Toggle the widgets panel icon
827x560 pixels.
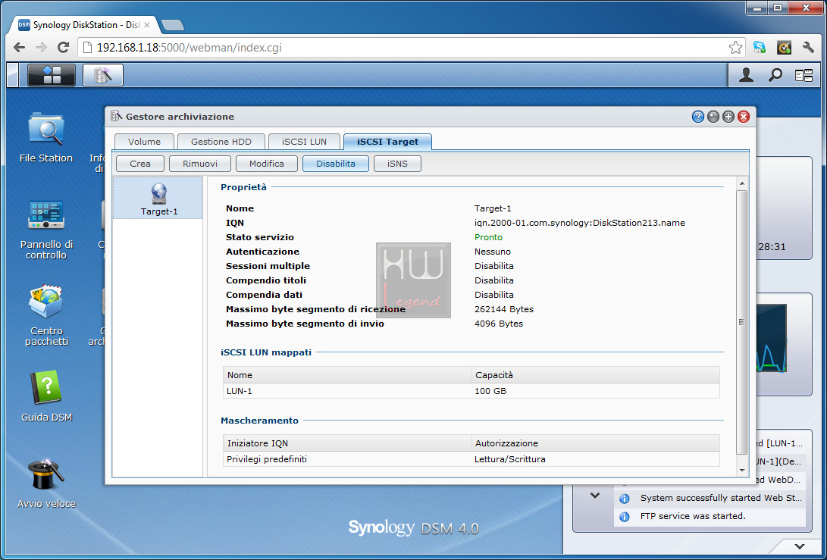804,76
